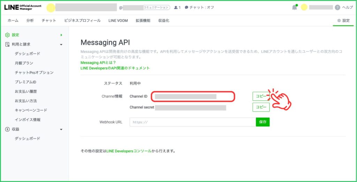The height and width of the screenshot is (182, 357).
Task: Open the 拡張機能 tab
Action: [x=143, y=21]
